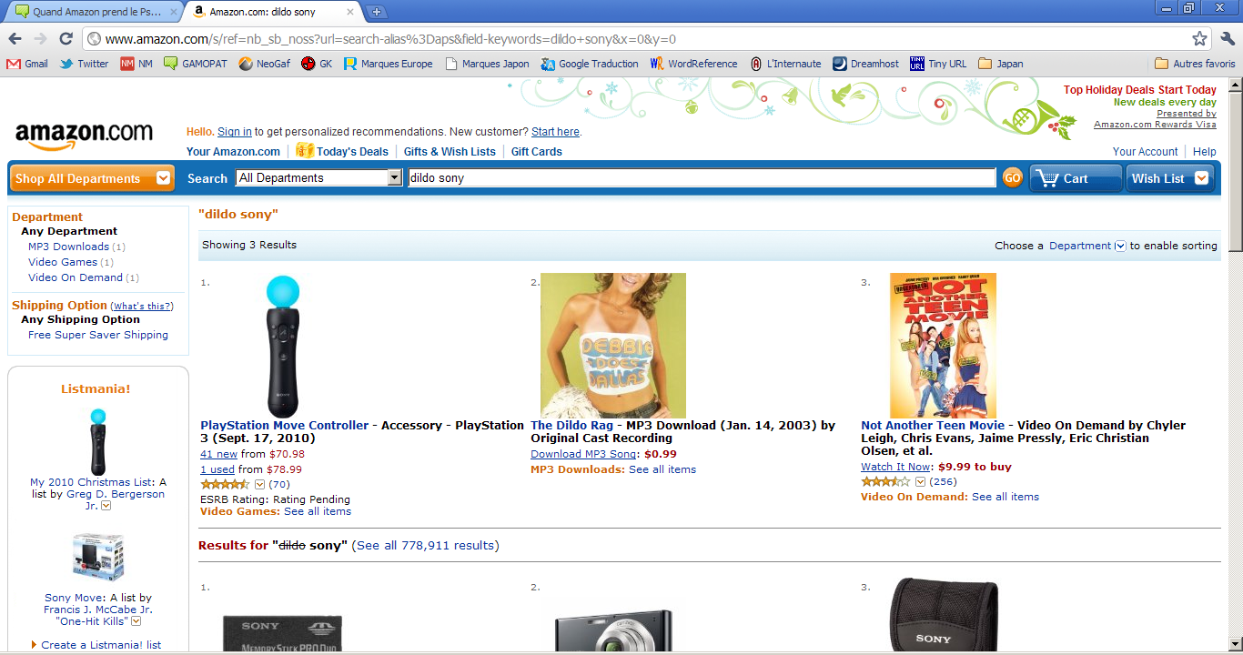The height and width of the screenshot is (655, 1243).
Task: Open the Japan bookmarks folder
Action: tap(1000, 64)
